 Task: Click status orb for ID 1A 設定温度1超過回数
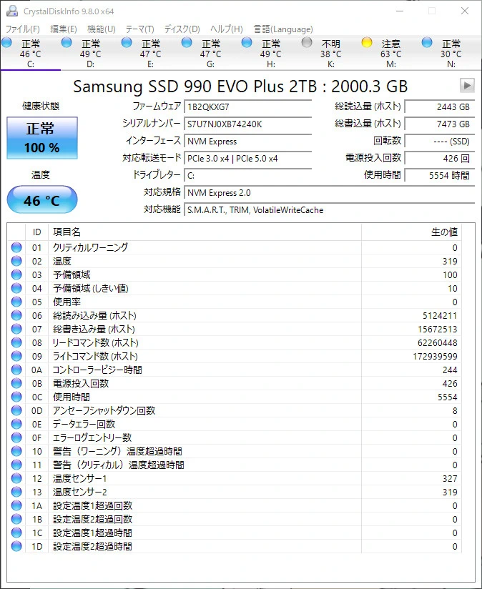click(x=16, y=505)
